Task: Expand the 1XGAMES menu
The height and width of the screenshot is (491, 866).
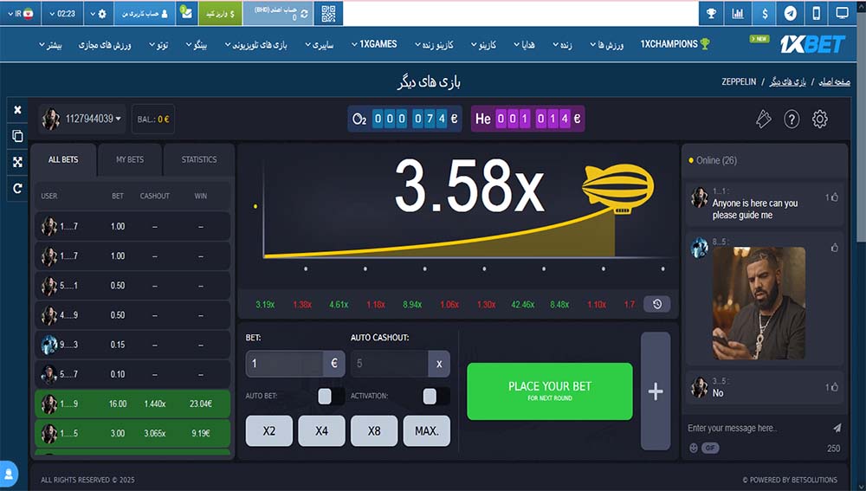Action: (x=374, y=44)
